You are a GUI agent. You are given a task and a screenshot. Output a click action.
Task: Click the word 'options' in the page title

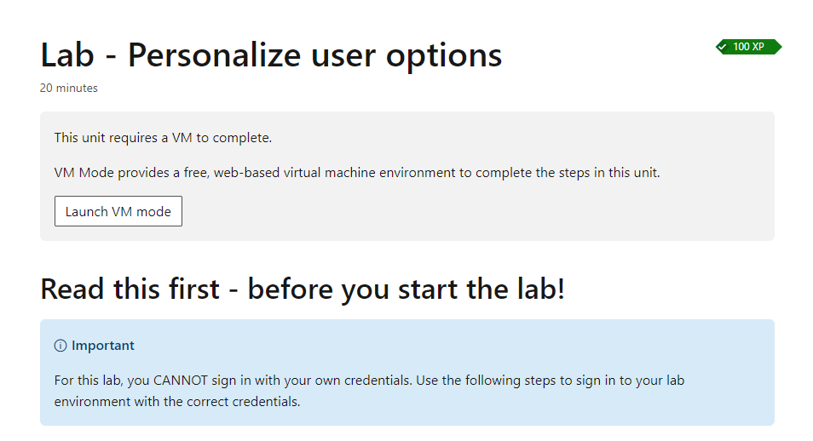point(443,55)
